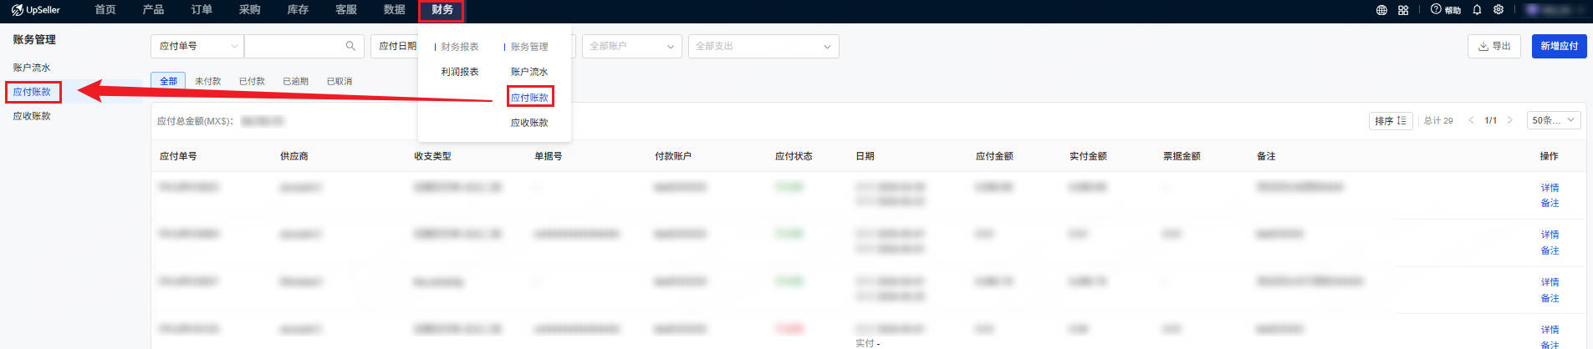Screen dimensions: 1593x349
Task: Open 账户流水 in the left sidebar
Action: [x=32, y=68]
